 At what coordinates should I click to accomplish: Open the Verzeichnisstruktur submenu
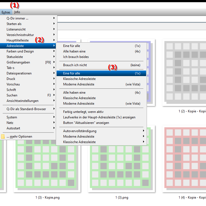coord(28,35)
